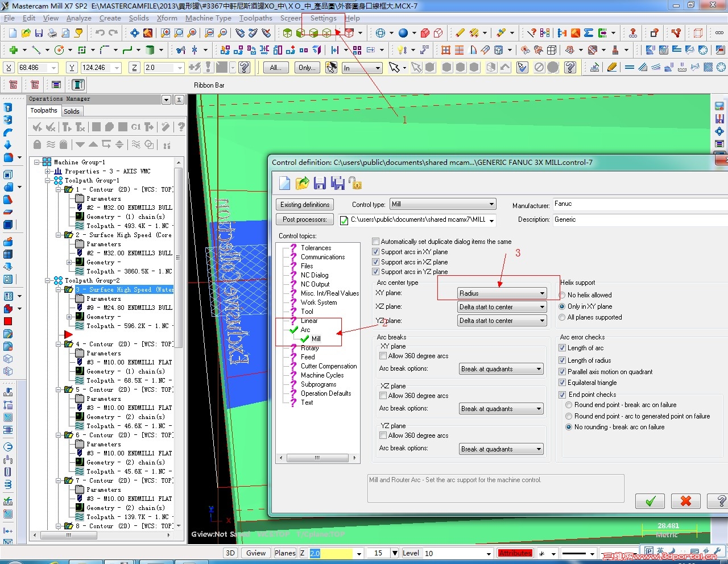Open the Toolpaths menu
This screenshot has height=564, width=728.
tap(255, 18)
